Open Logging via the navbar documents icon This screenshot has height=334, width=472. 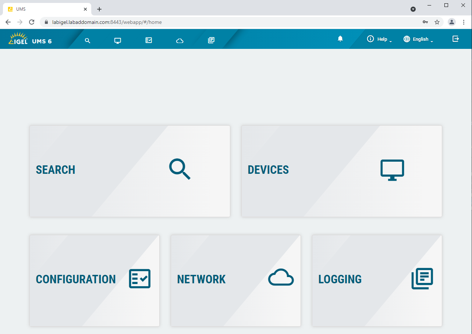[211, 40]
